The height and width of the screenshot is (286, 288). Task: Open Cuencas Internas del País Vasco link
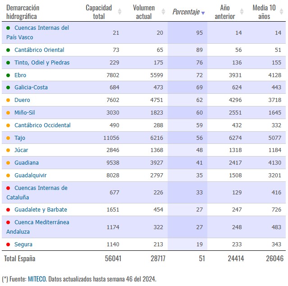tap(38, 32)
